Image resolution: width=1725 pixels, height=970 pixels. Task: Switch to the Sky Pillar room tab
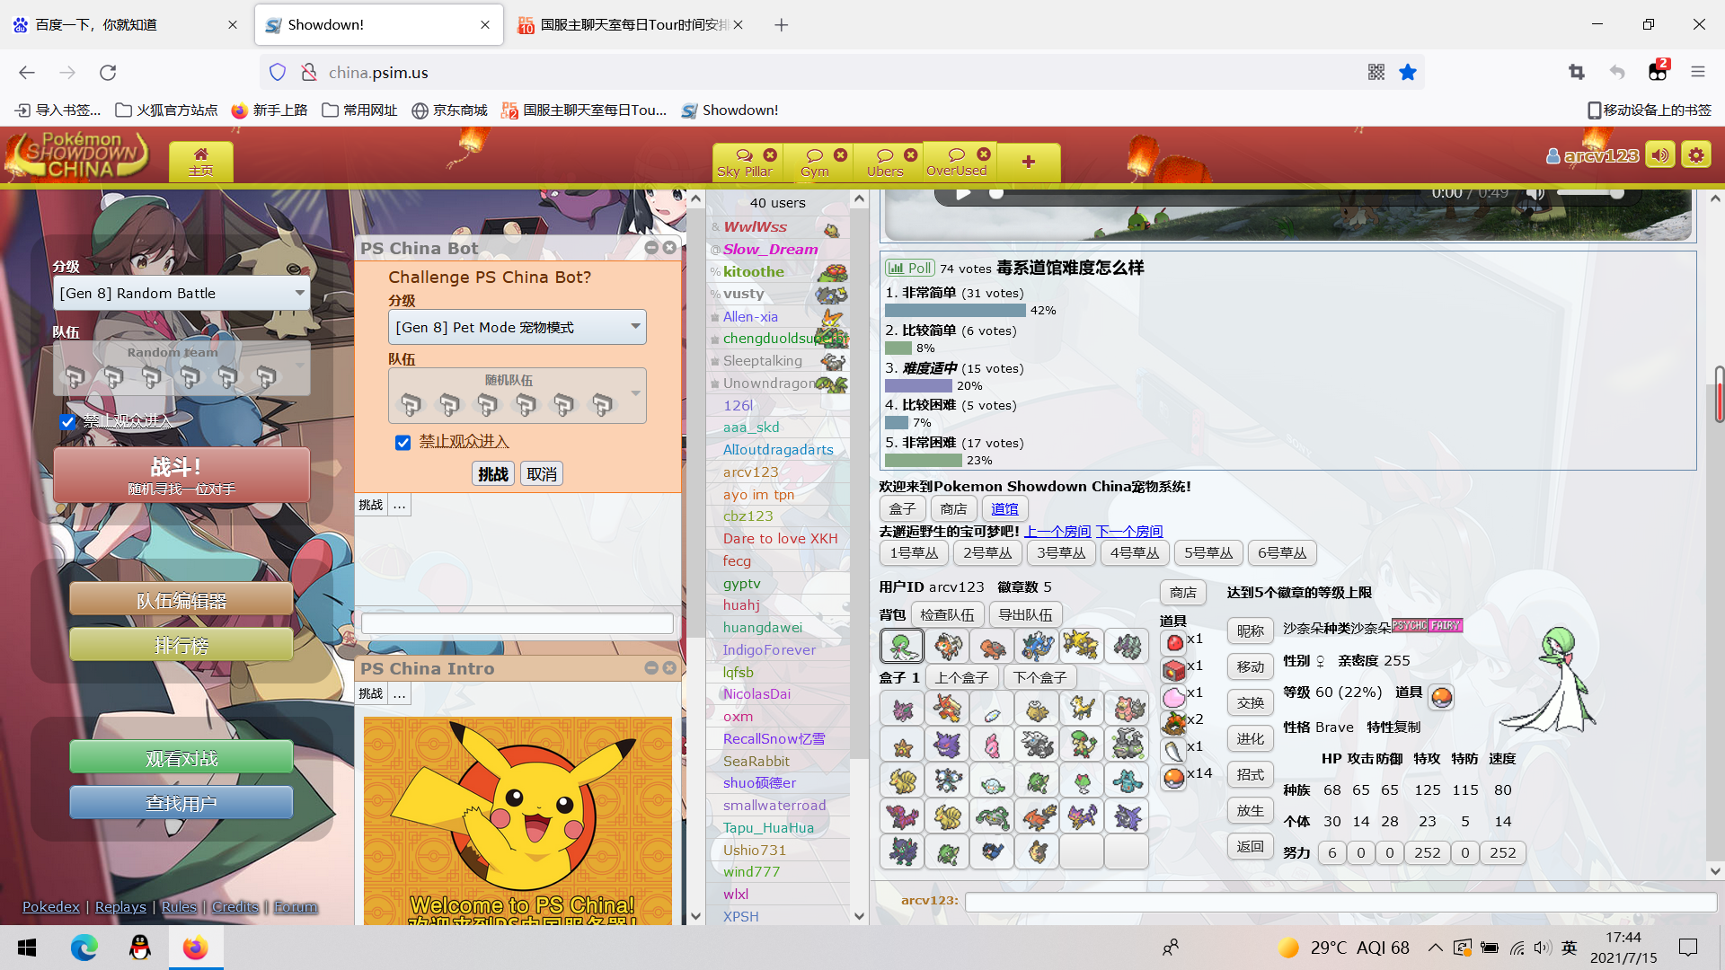coord(745,163)
